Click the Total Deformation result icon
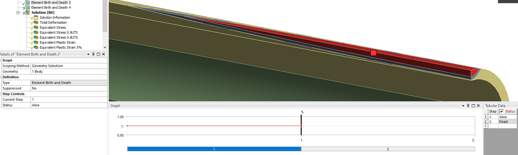Image resolution: width=518 pixels, height=155 pixels. [x=36, y=22]
